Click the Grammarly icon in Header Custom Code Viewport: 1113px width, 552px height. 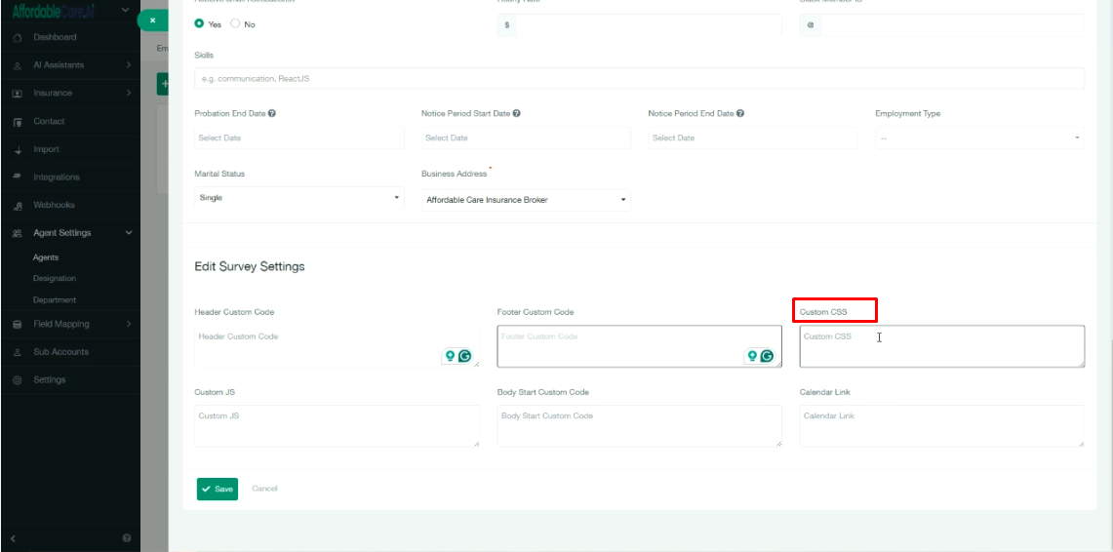pyautogui.click(x=464, y=357)
